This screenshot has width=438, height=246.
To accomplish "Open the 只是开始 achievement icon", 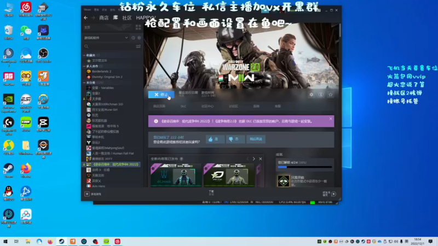I will 284,181.
